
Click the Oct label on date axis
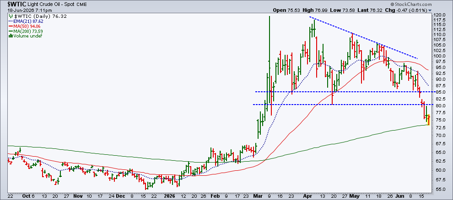[x=26, y=195]
